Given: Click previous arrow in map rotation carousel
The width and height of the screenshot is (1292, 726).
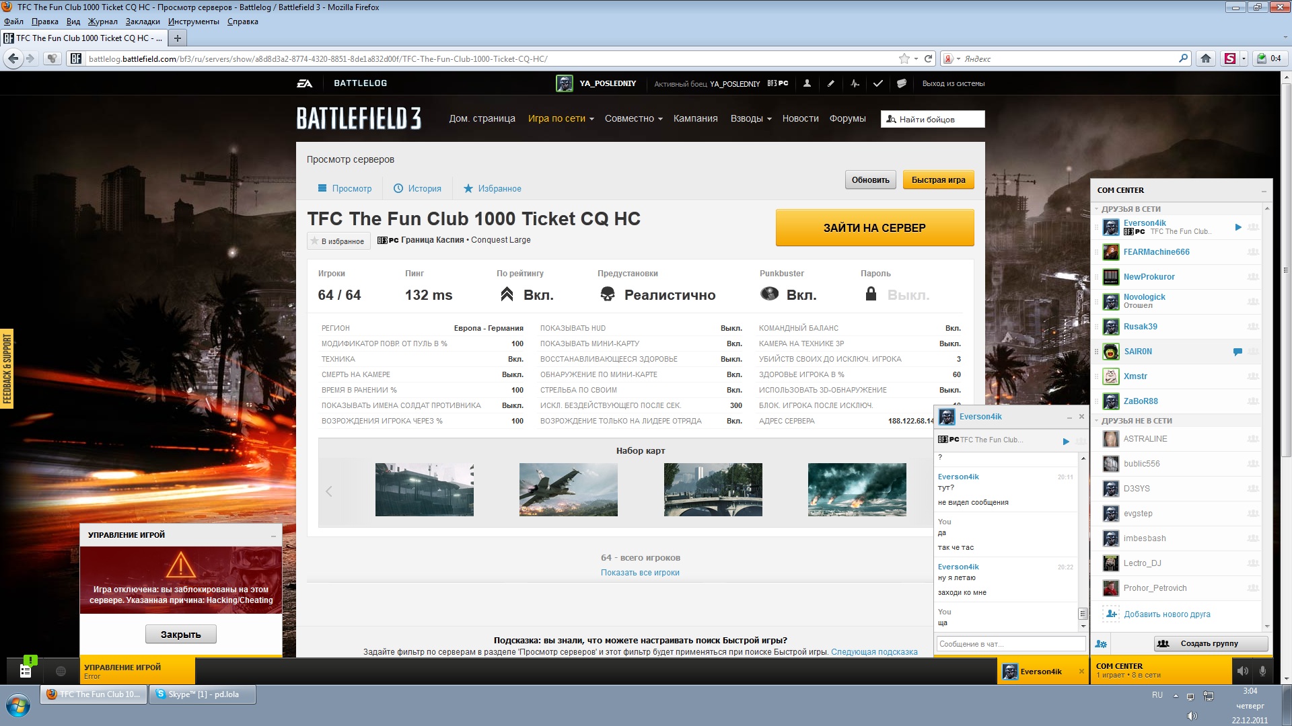Looking at the screenshot, I should pos(329,491).
